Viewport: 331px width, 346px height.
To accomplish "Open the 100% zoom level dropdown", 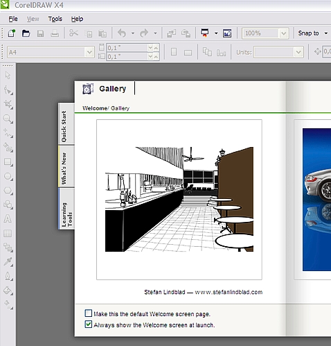I will (x=284, y=33).
